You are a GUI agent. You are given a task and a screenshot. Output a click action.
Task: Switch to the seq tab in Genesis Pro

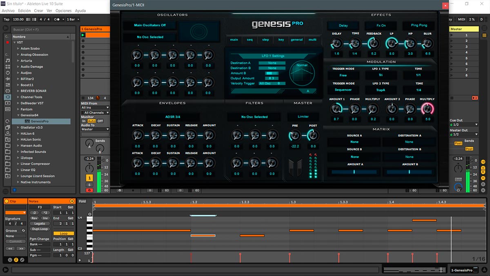250,40
